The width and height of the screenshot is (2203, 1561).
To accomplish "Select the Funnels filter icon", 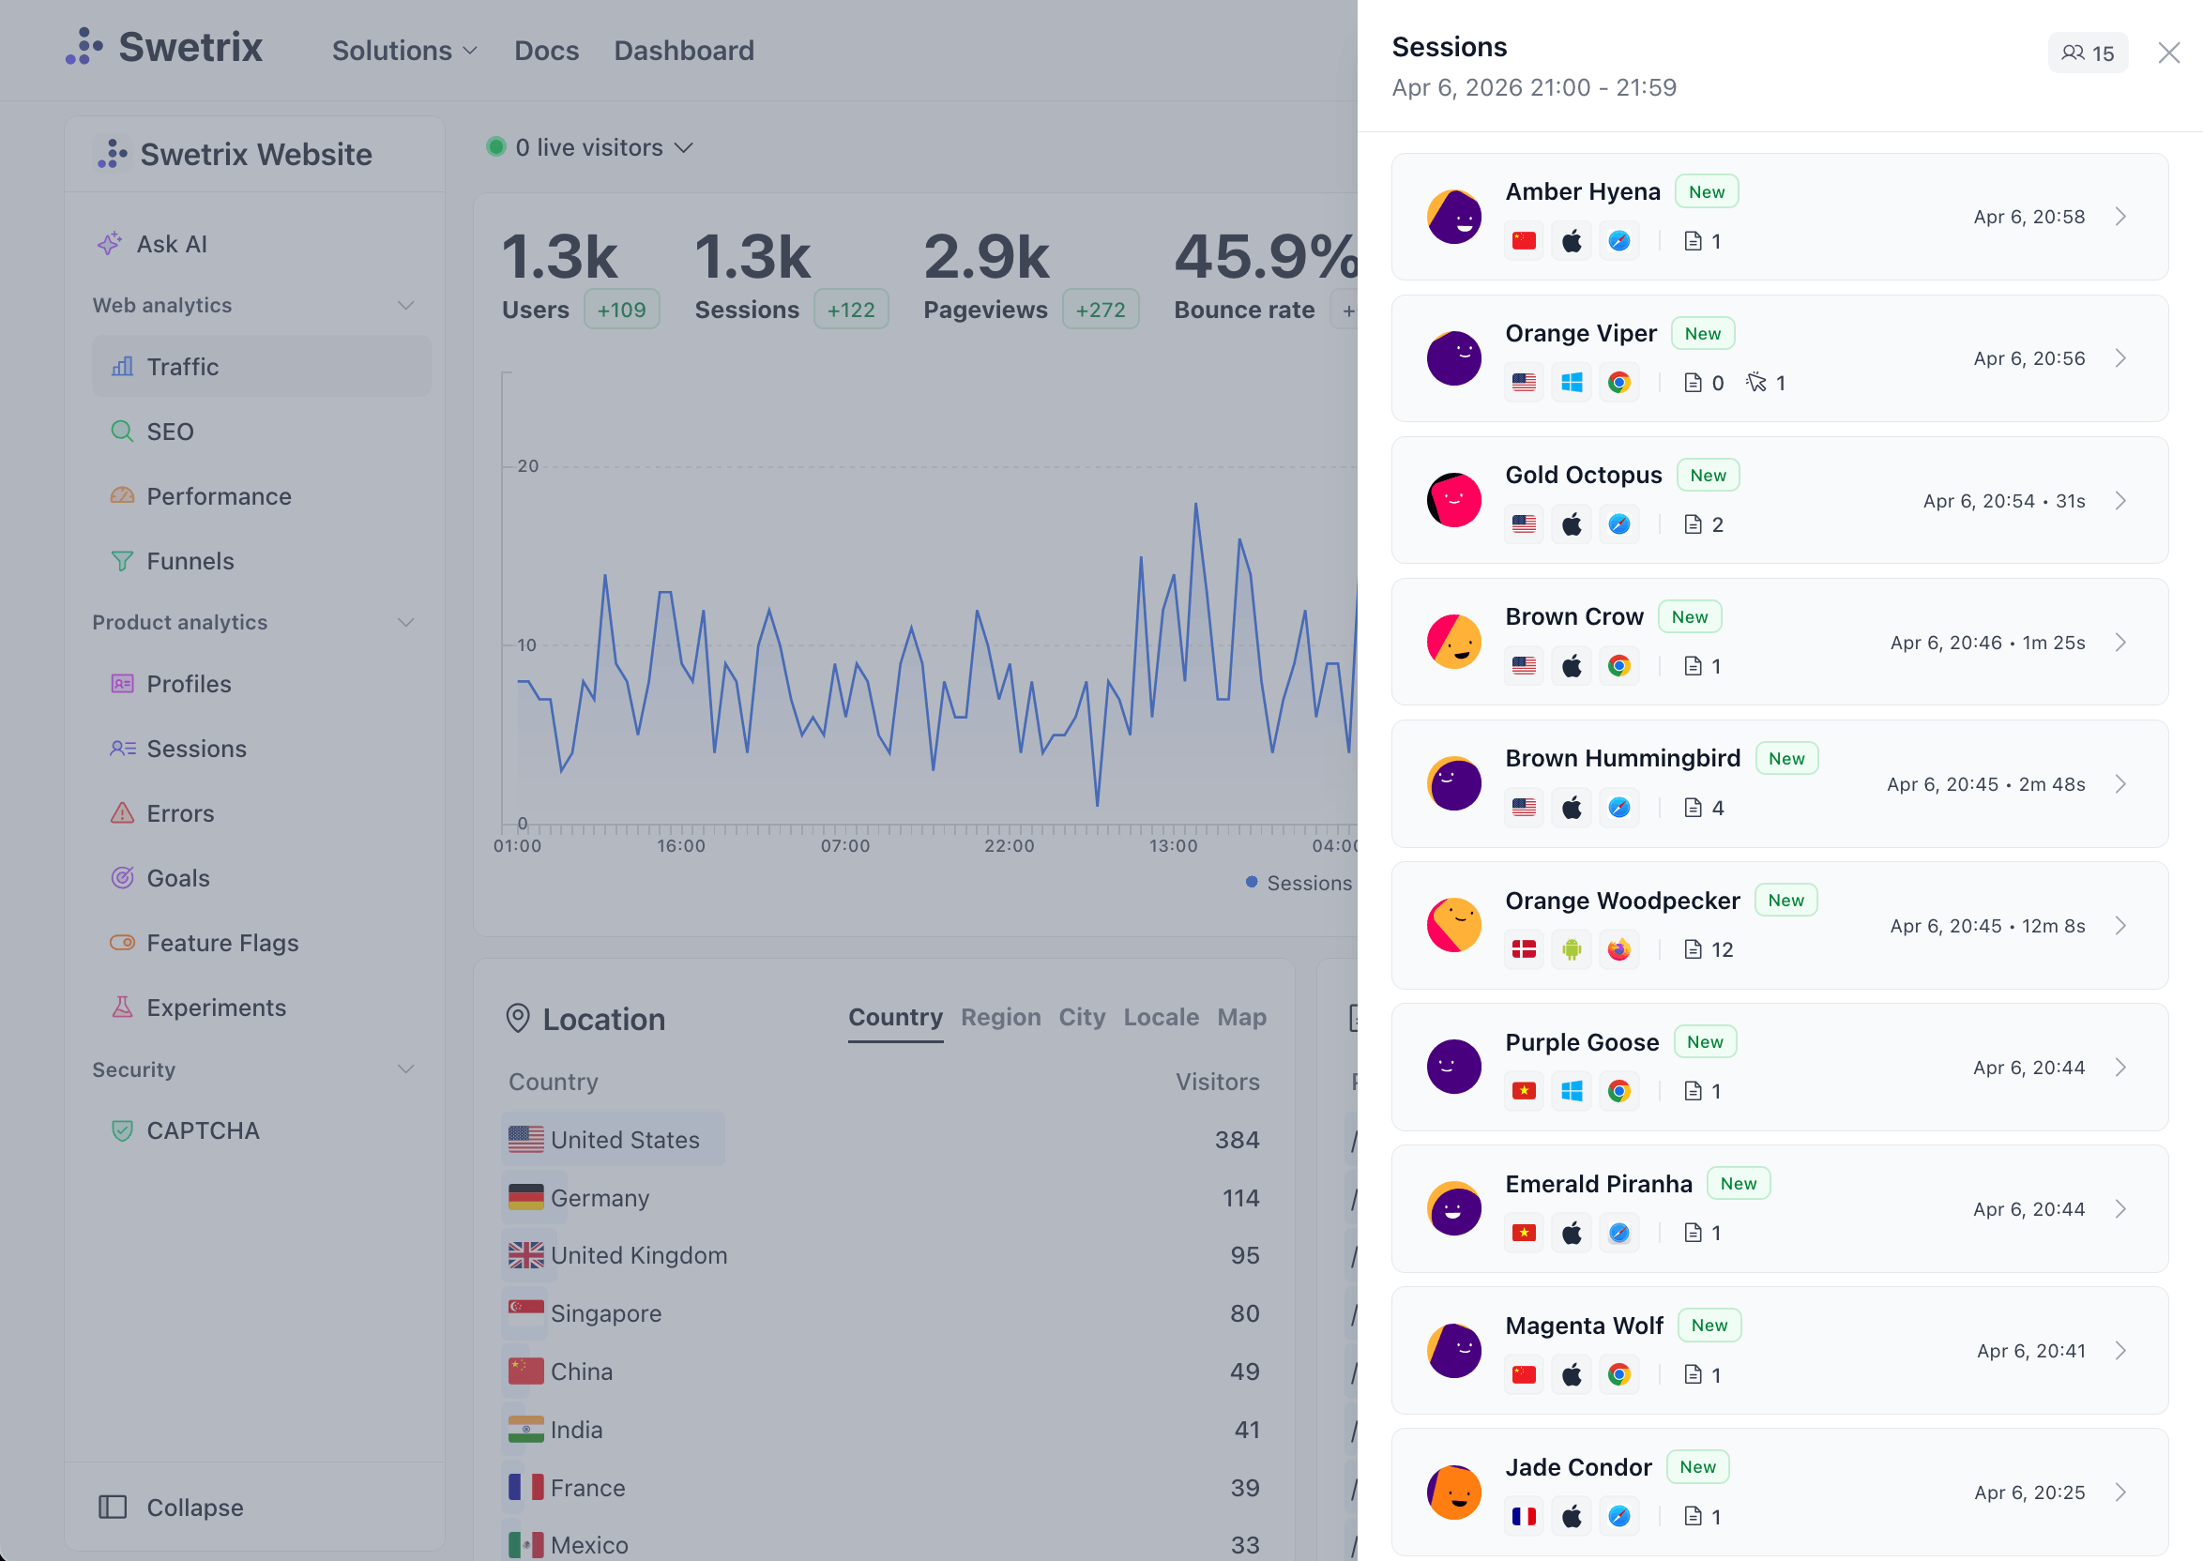I will click(x=122, y=560).
